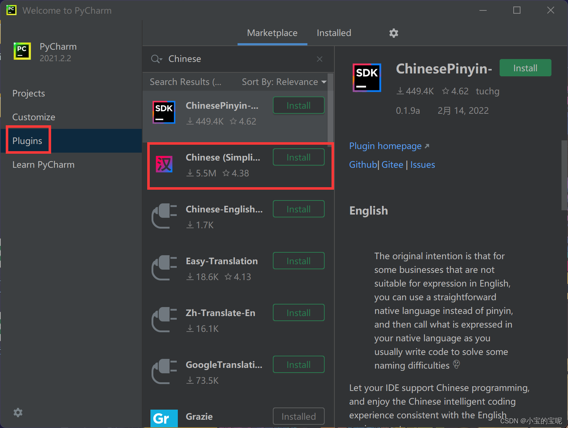
Task: Open the Gitee link
Action: tap(392, 165)
